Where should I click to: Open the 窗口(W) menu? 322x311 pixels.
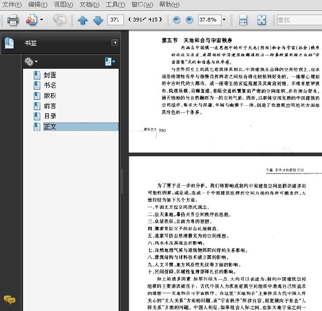[x=142, y=4]
